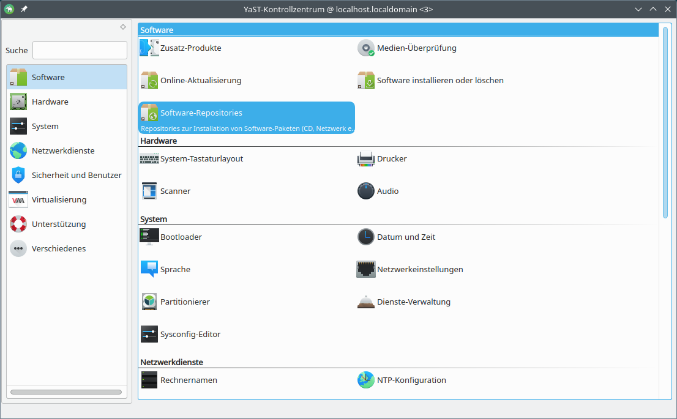Image resolution: width=677 pixels, height=419 pixels.
Task: Open Online-Aktualisierung by its label
Action: click(x=201, y=80)
